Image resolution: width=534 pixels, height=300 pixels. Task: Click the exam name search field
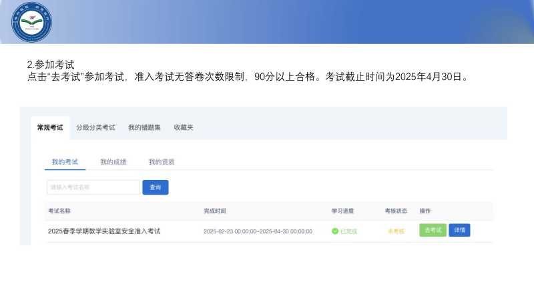(x=93, y=187)
